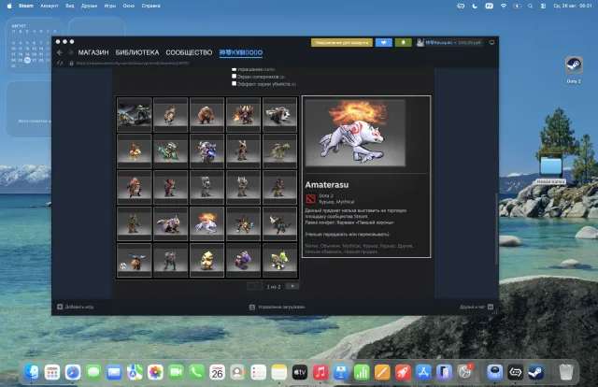The width and height of the screenshot is (598, 387).
Task: Click the lock icon beside the URL
Action: tap(71, 63)
